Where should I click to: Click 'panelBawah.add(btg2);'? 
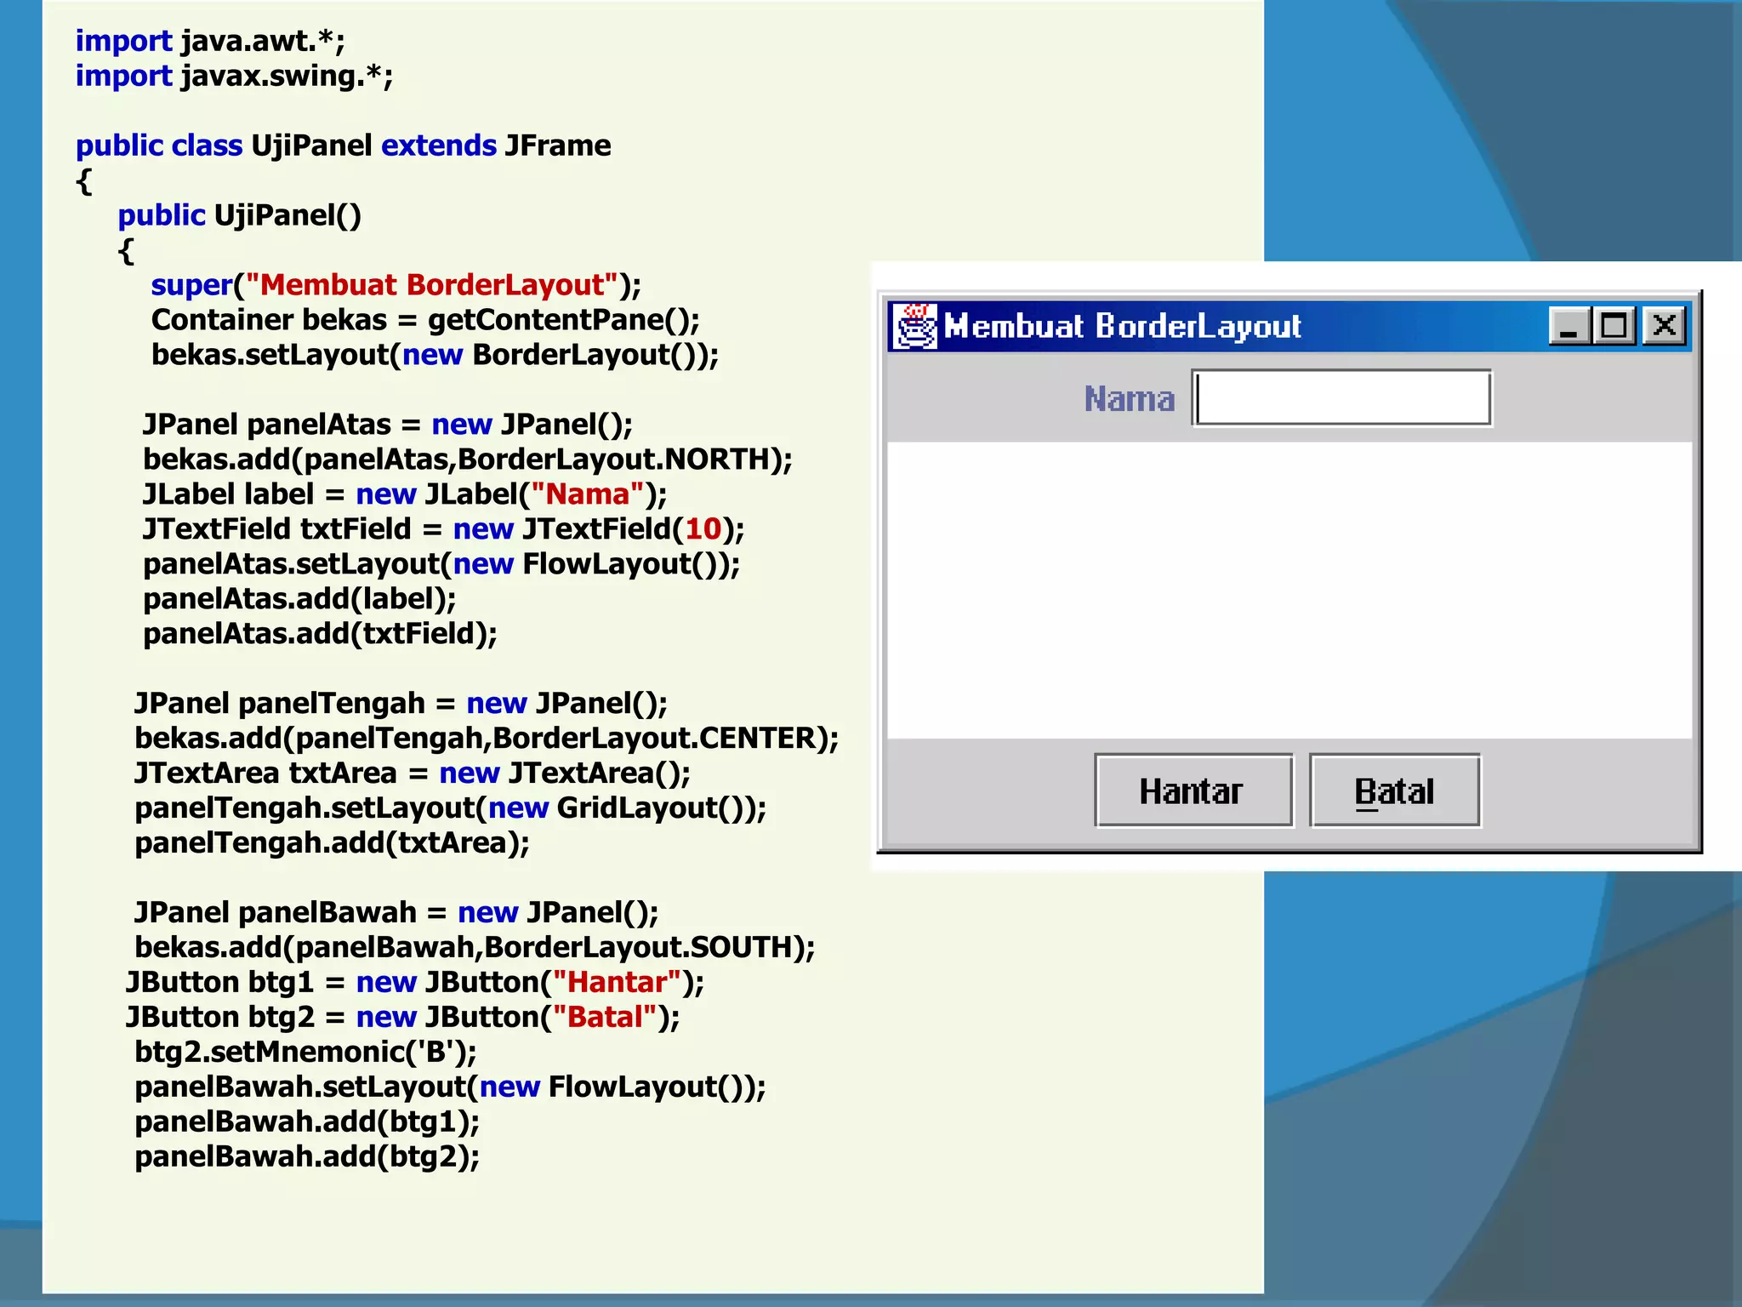pyautogui.click(x=307, y=1157)
